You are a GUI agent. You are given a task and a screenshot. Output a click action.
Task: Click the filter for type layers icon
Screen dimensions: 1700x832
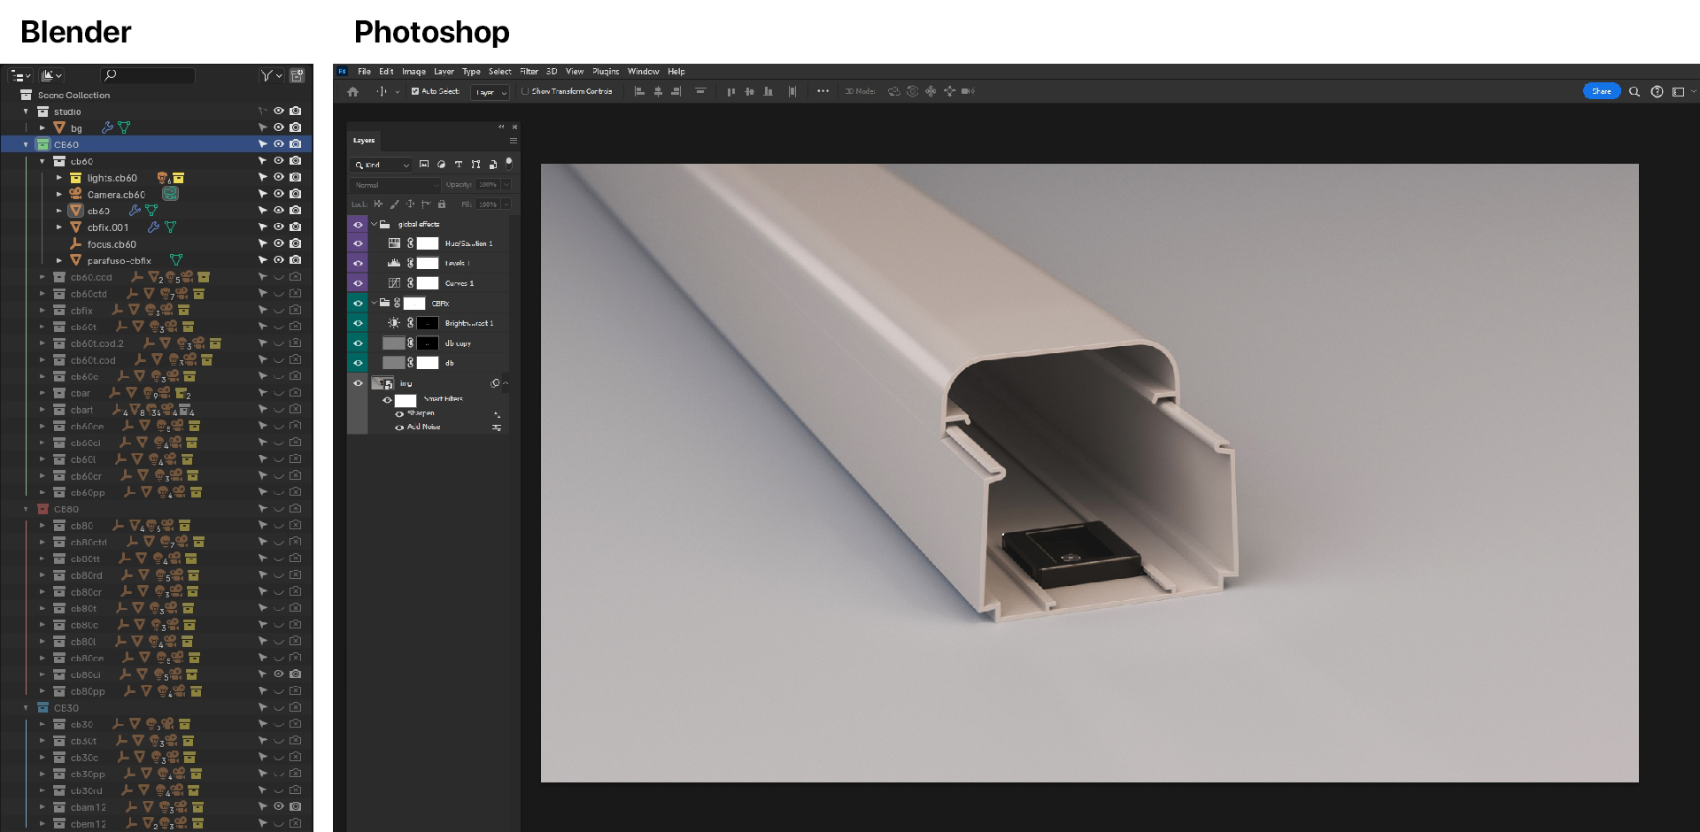(459, 165)
